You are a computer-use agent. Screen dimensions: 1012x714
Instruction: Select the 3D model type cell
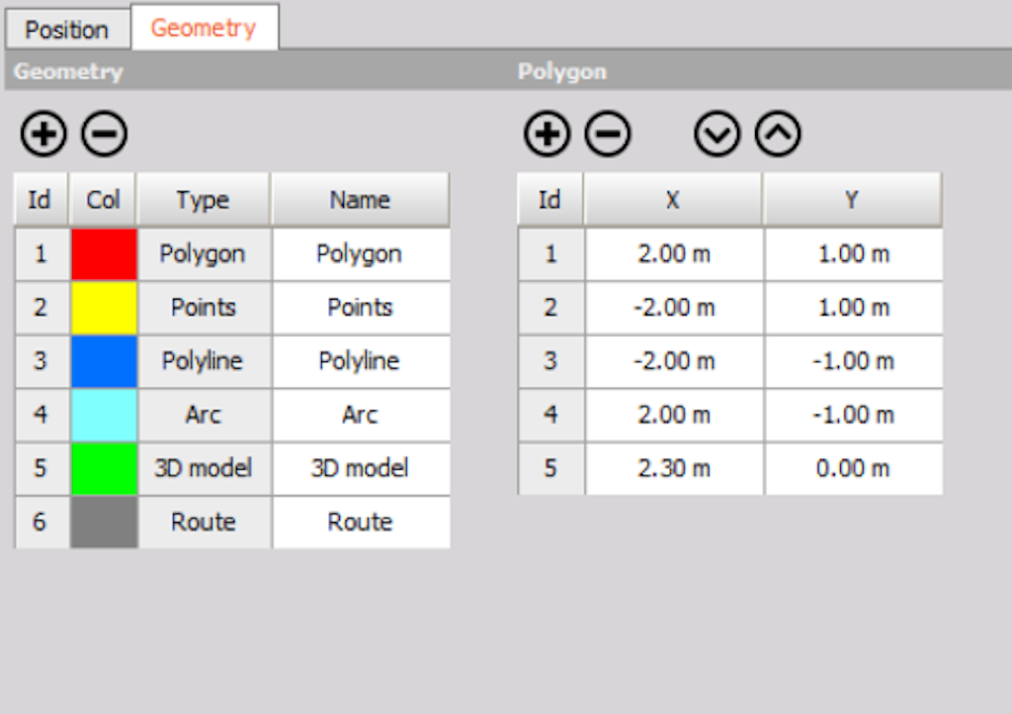(x=204, y=468)
